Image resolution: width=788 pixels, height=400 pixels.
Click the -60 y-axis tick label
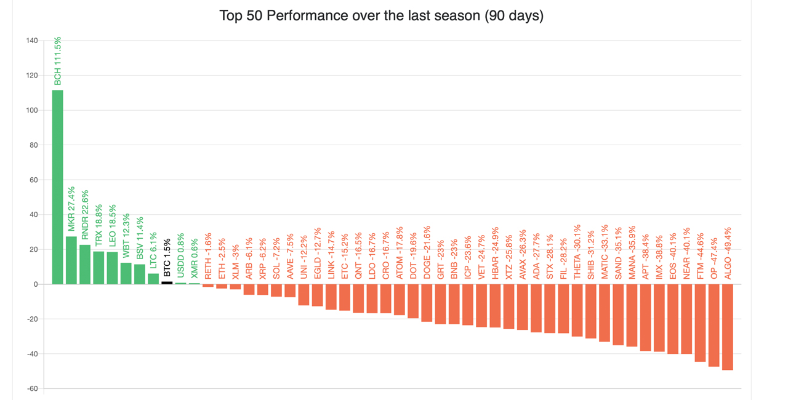pos(31,388)
